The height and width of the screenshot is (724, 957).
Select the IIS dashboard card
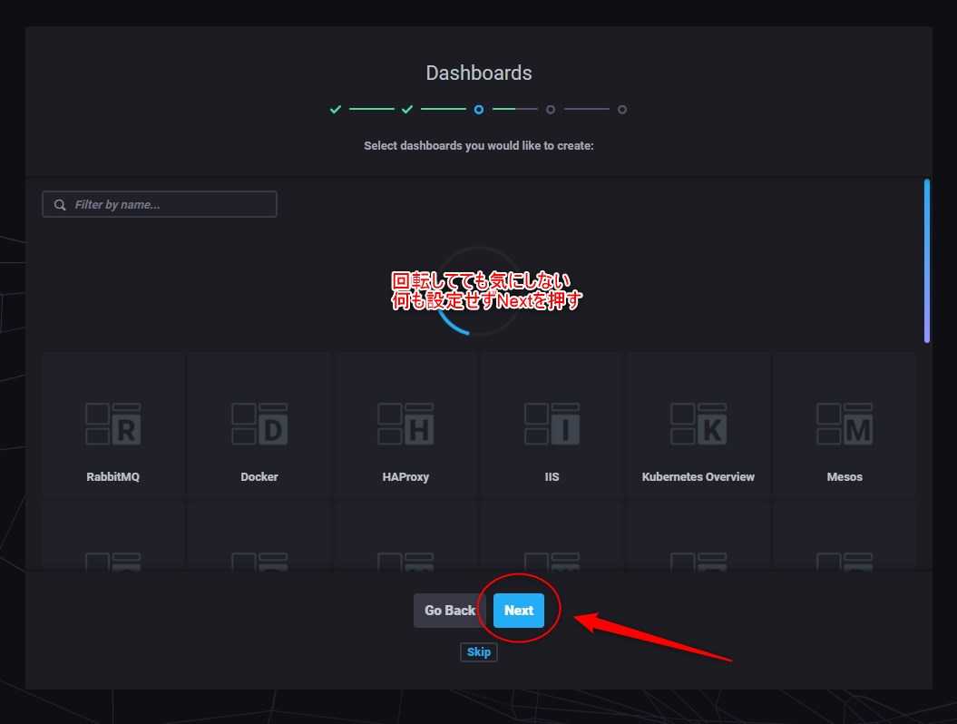(x=552, y=424)
